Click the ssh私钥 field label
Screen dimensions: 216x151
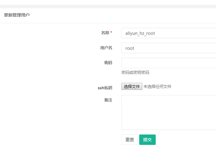click(x=105, y=88)
